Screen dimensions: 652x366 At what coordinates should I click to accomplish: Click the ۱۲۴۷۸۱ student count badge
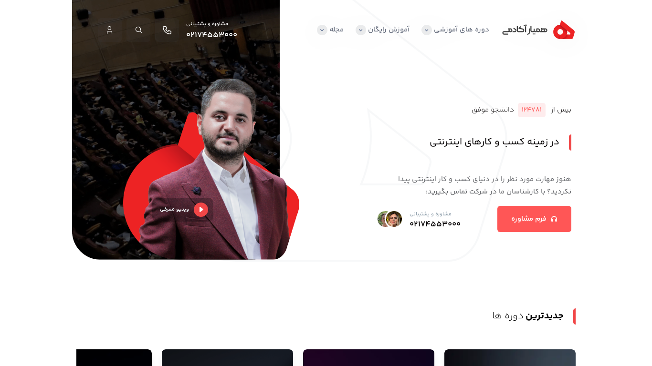tap(532, 110)
